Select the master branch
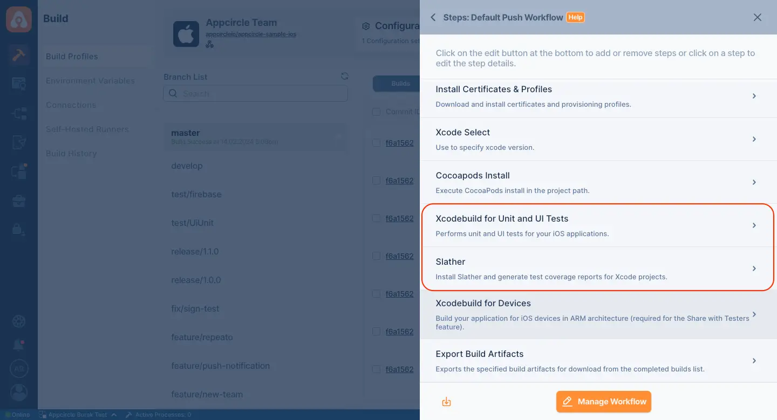This screenshot has width=777, height=420. point(255,137)
